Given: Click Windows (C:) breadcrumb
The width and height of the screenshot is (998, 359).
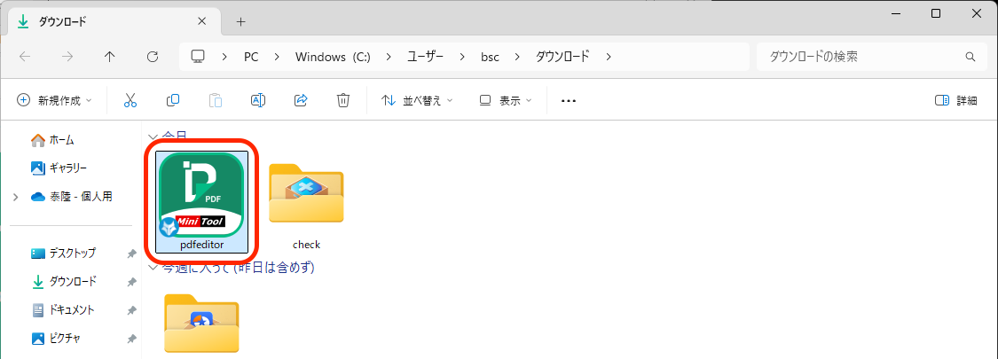Looking at the screenshot, I should (x=333, y=57).
